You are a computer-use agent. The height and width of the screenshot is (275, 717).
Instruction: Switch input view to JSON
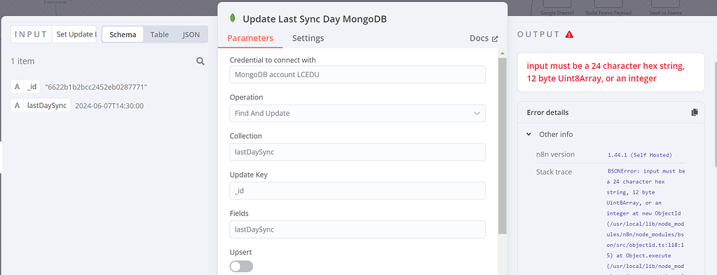(x=191, y=34)
